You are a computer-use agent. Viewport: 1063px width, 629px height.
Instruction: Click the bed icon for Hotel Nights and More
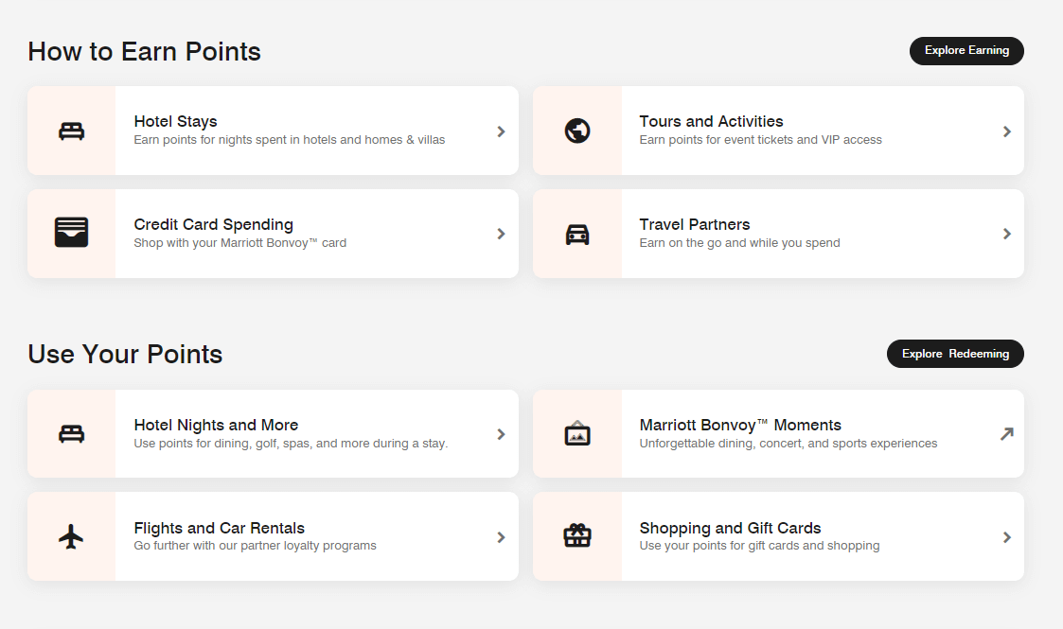(71, 433)
